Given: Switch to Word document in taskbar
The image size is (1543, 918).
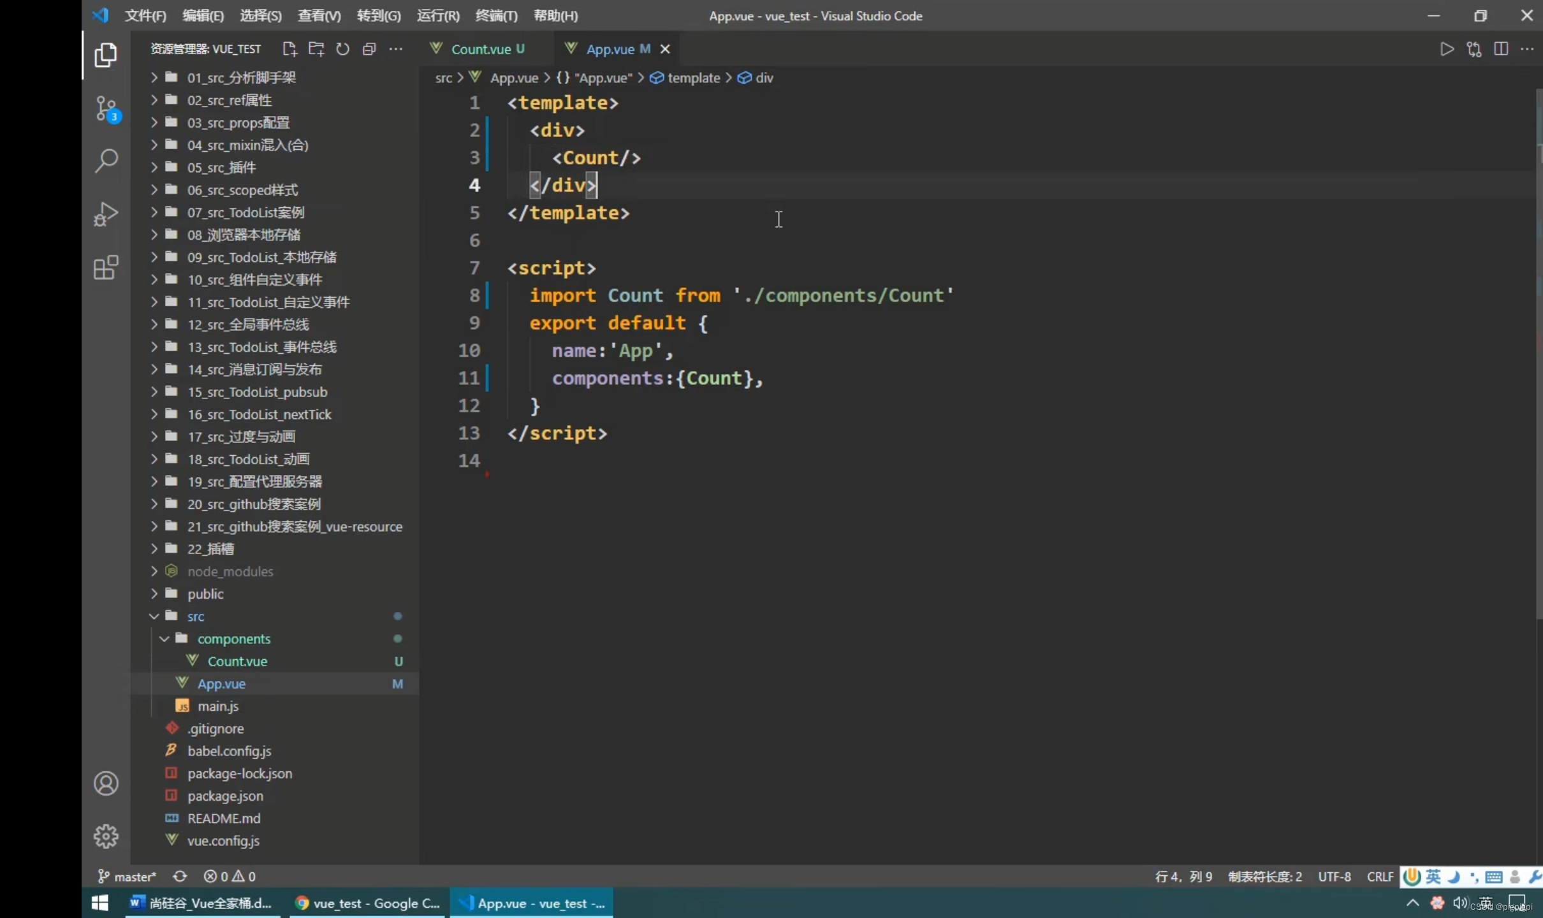Looking at the screenshot, I should pos(203,903).
